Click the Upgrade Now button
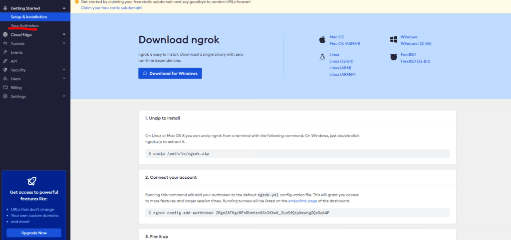The image size is (511, 240). tap(34, 233)
